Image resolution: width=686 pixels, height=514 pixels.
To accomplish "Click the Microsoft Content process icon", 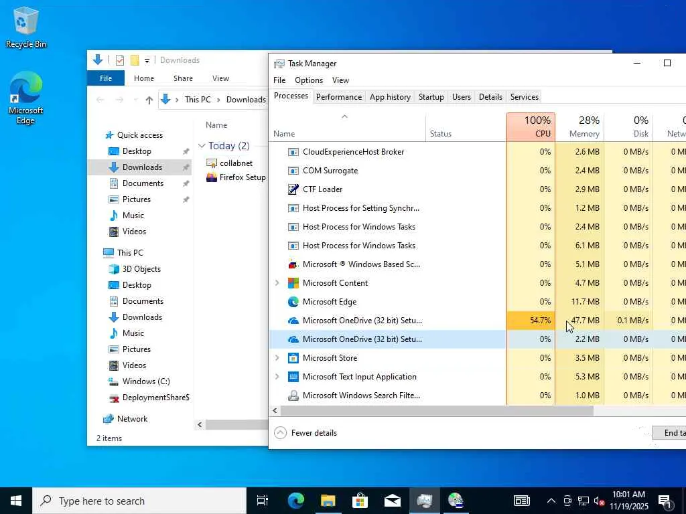I will click(293, 283).
